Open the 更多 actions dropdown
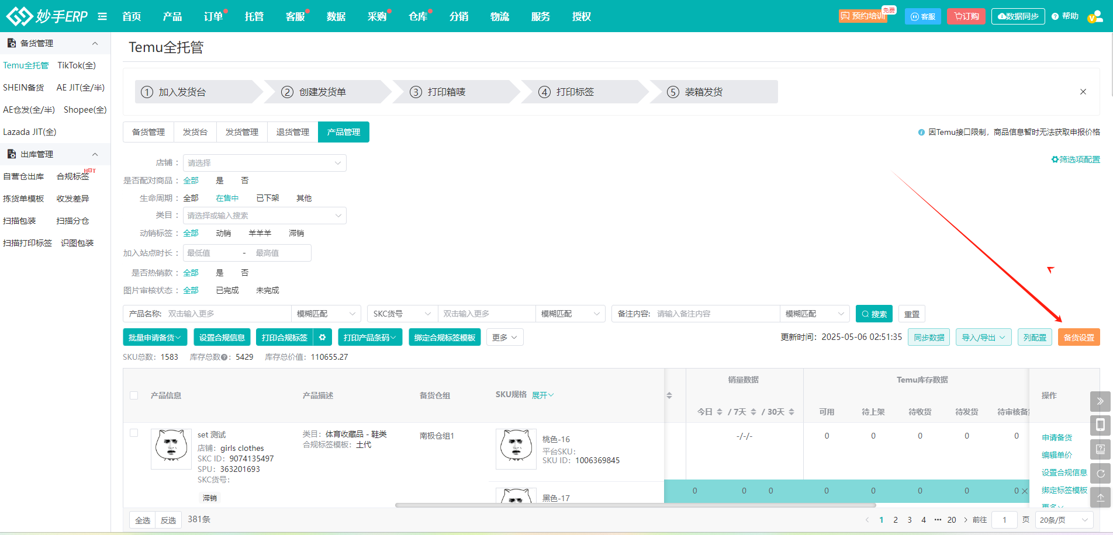This screenshot has width=1113, height=535. [504, 337]
